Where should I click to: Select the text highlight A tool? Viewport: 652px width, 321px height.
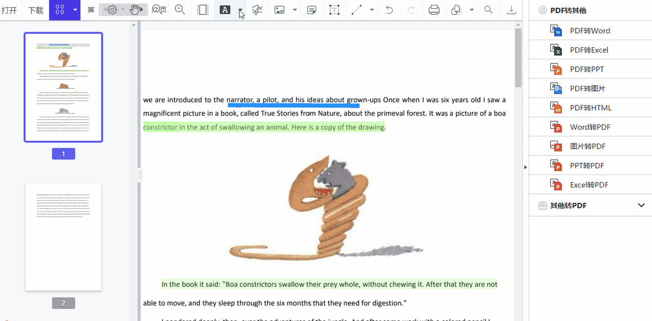[225, 10]
